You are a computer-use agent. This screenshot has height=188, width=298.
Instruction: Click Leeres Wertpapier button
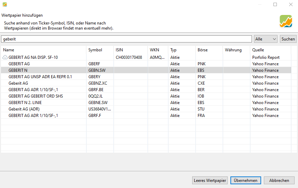tap(210, 181)
